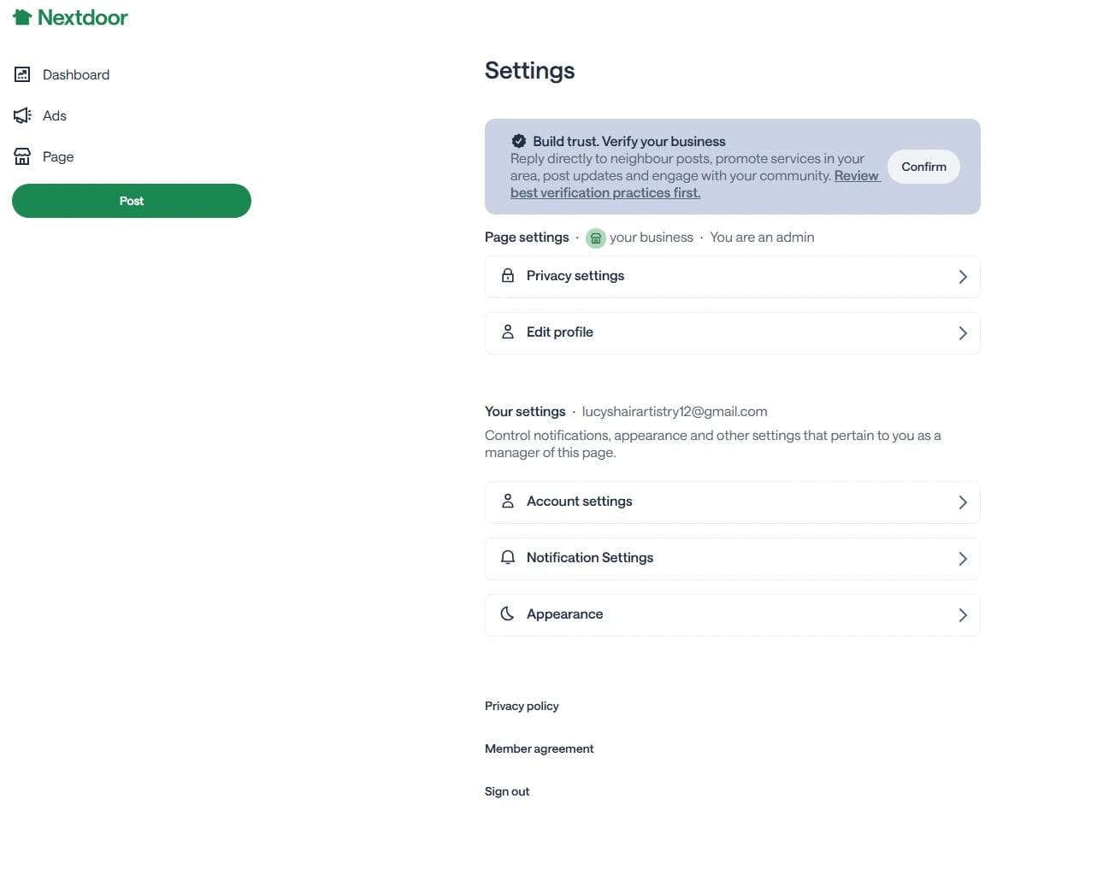Click the green business avatar icon
This screenshot has height=869, width=1097.
pyautogui.click(x=596, y=238)
